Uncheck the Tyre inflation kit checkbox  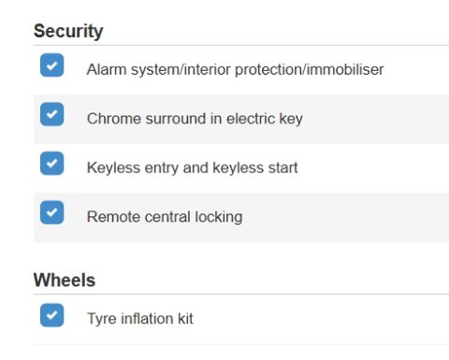[51, 315]
